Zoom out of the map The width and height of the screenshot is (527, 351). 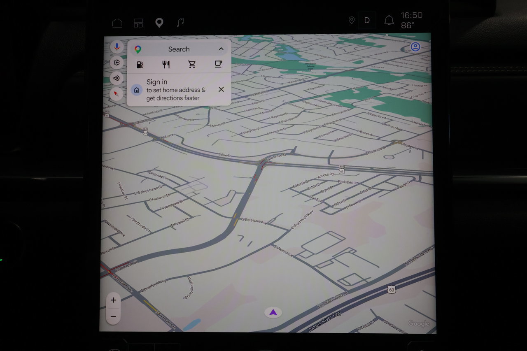click(x=113, y=316)
